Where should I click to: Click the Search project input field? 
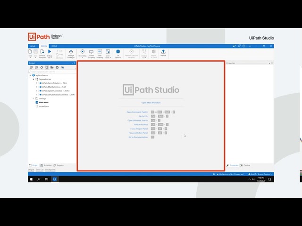pyautogui.click(x=52, y=72)
